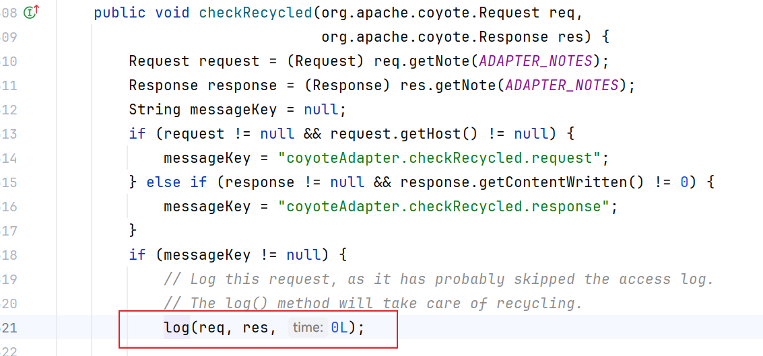Click the log method call on line 21
763x356 pixels.
(x=176, y=328)
